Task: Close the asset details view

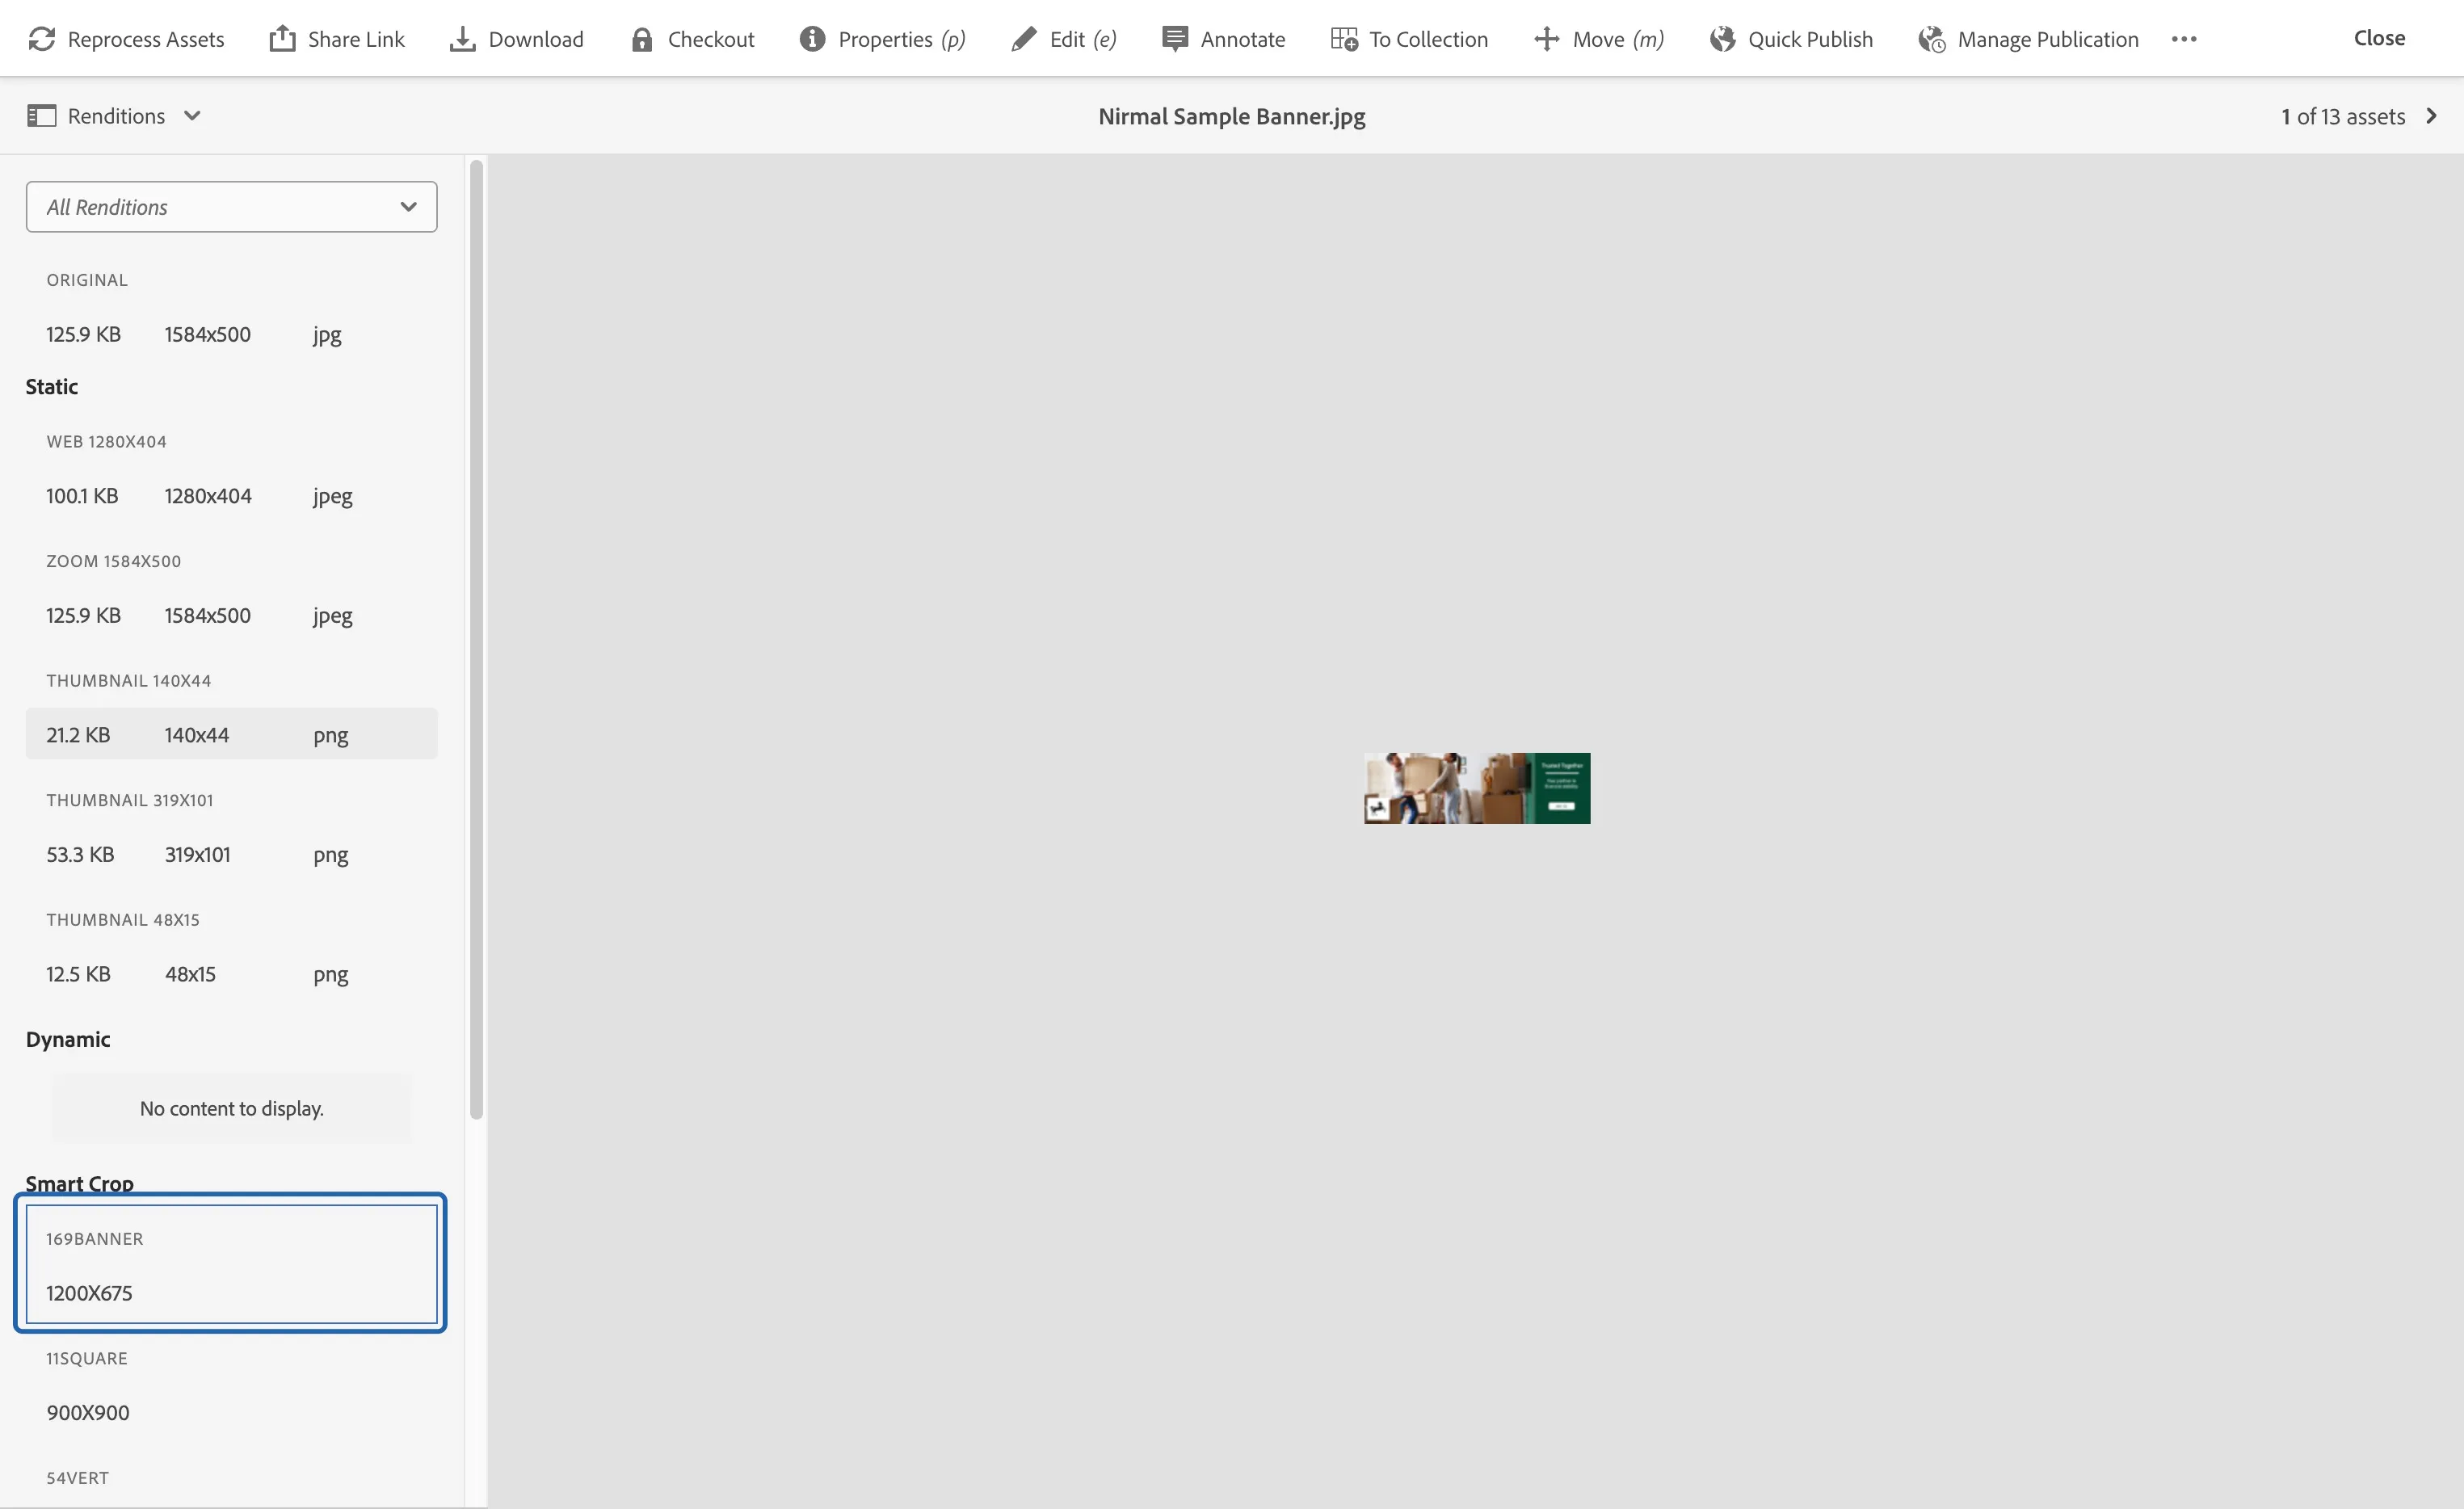Action: (x=2379, y=38)
